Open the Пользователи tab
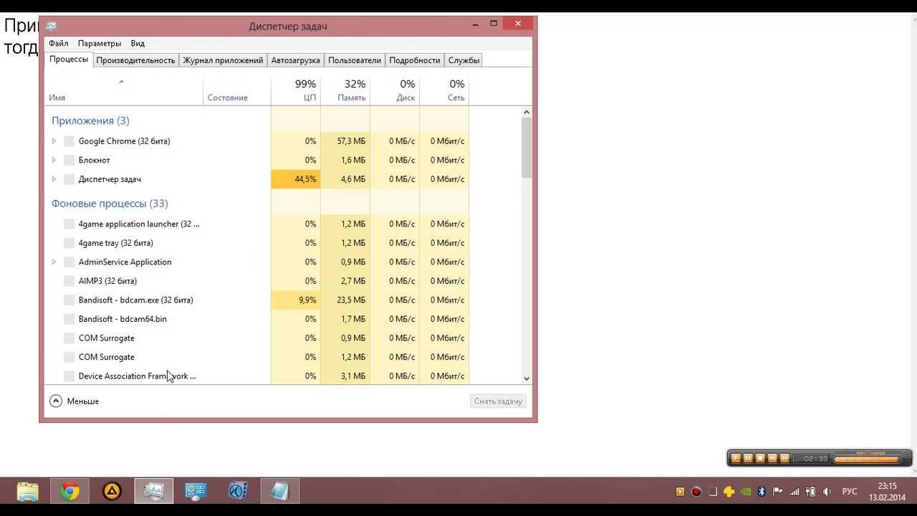The width and height of the screenshot is (917, 516). (355, 60)
